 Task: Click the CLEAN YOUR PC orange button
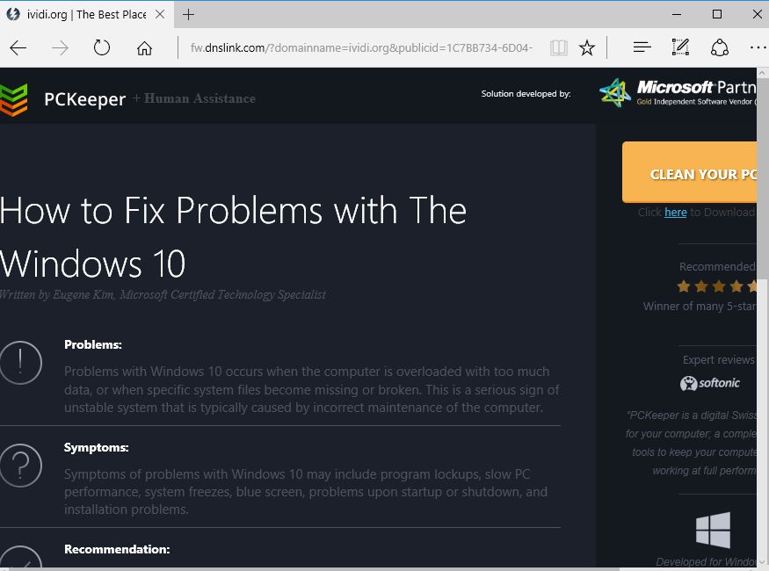[x=689, y=172]
